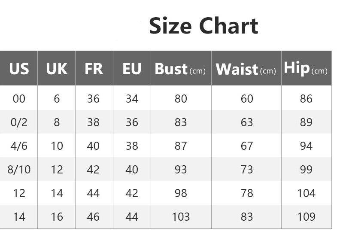Click US size 8/10 cell
The height and width of the screenshot is (237, 340).
[x=19, y=170]
